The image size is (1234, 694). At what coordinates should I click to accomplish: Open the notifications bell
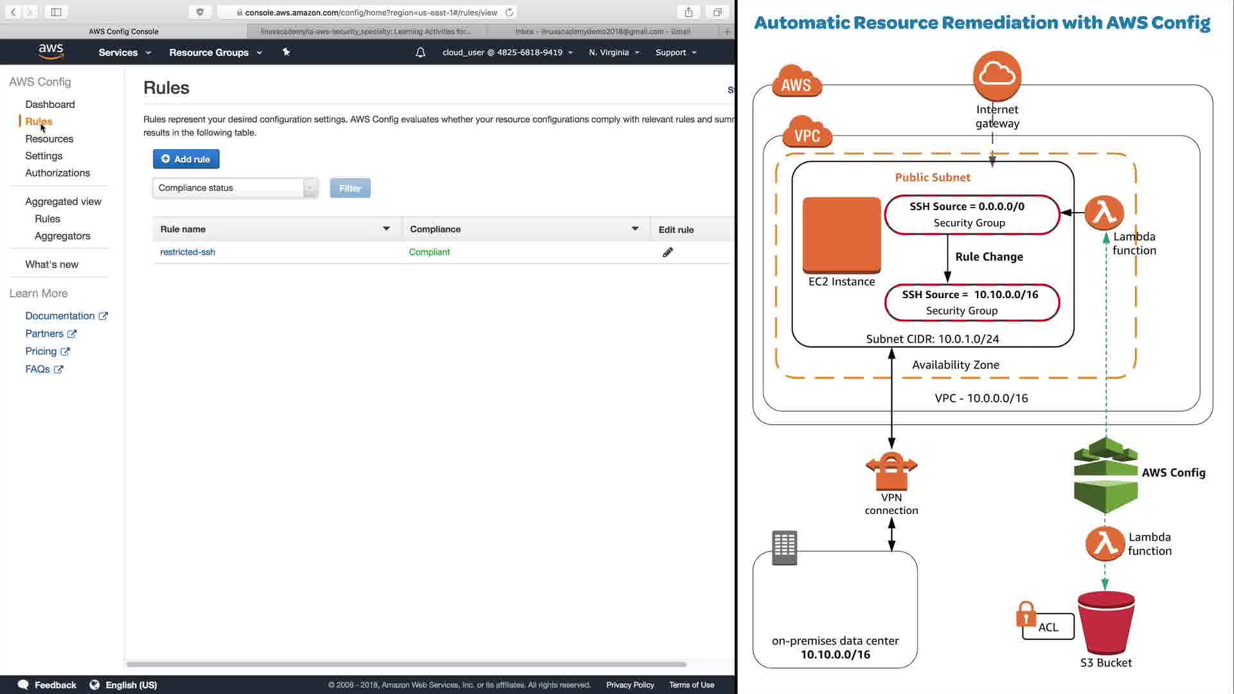[420, 53]
